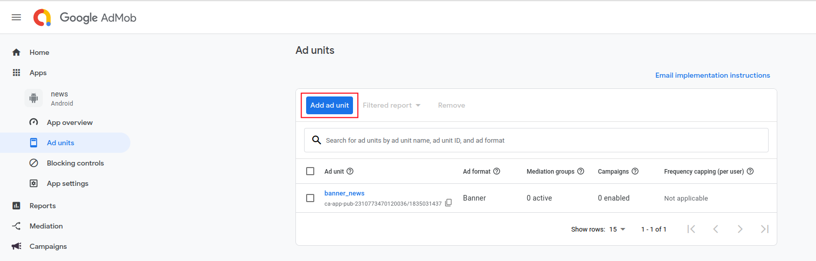Image resolution: width=816 pixels, height=261 pixels.
Task: Go to next page of ad units
Action: point(740,229)
